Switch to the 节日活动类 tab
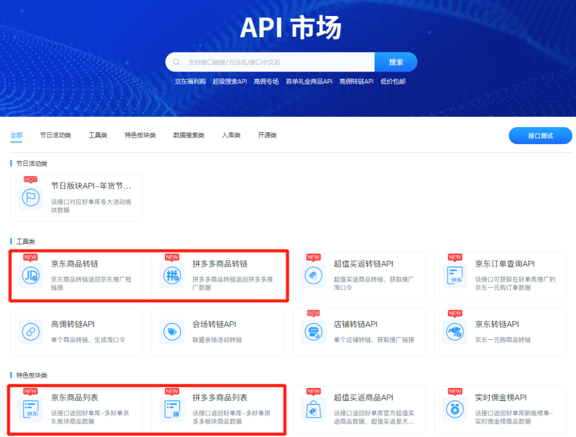576x437 pixels. (x=55, y=135)
